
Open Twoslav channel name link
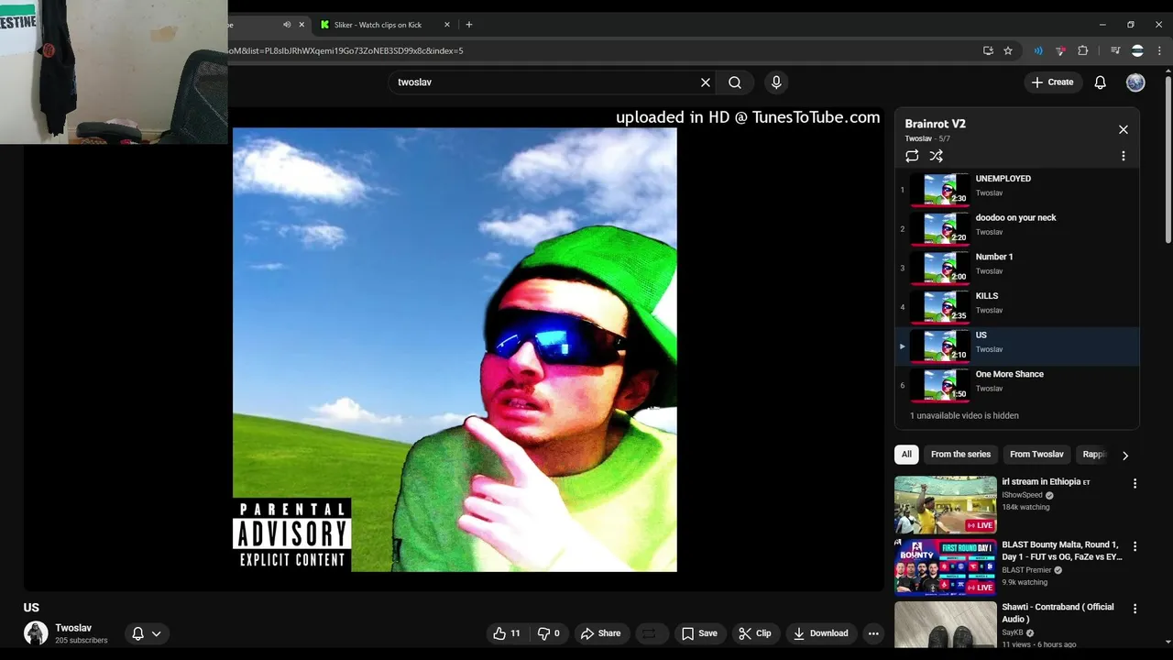coord(73,628)
